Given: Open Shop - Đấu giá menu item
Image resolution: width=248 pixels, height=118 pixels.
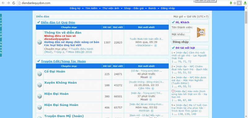Looking at the screenshot, I should [x=134, y=8].
